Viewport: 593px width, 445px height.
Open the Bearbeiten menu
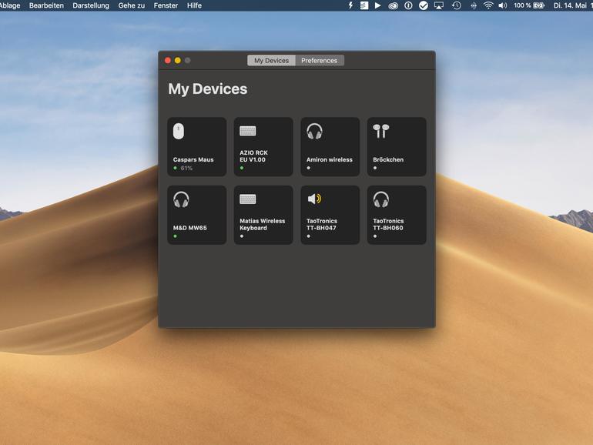click(x=46, y=5)
